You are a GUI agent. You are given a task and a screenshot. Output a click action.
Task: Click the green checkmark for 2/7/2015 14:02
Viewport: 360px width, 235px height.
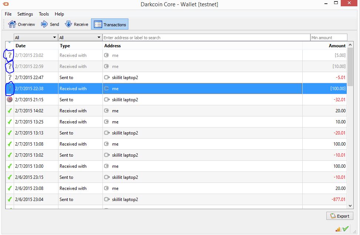[x=10, y=111]
